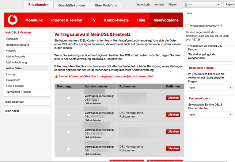This screenshot has height=162, width=235.
Task: Expand the MeinMobilfunk sidebar section
Action: point(27,102)
